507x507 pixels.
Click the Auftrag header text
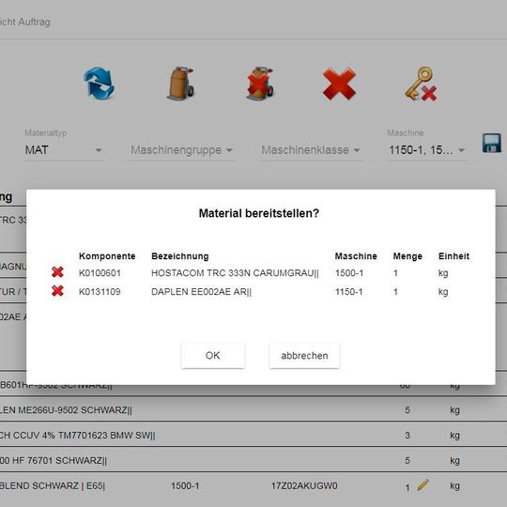coord(34,22)
